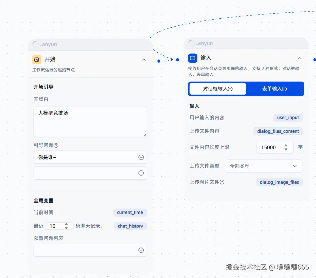Image resolution: width=316 pixels, height=278 pixels.
Task: Collapse the 开始 node with chevron
Action: point(144,59)
